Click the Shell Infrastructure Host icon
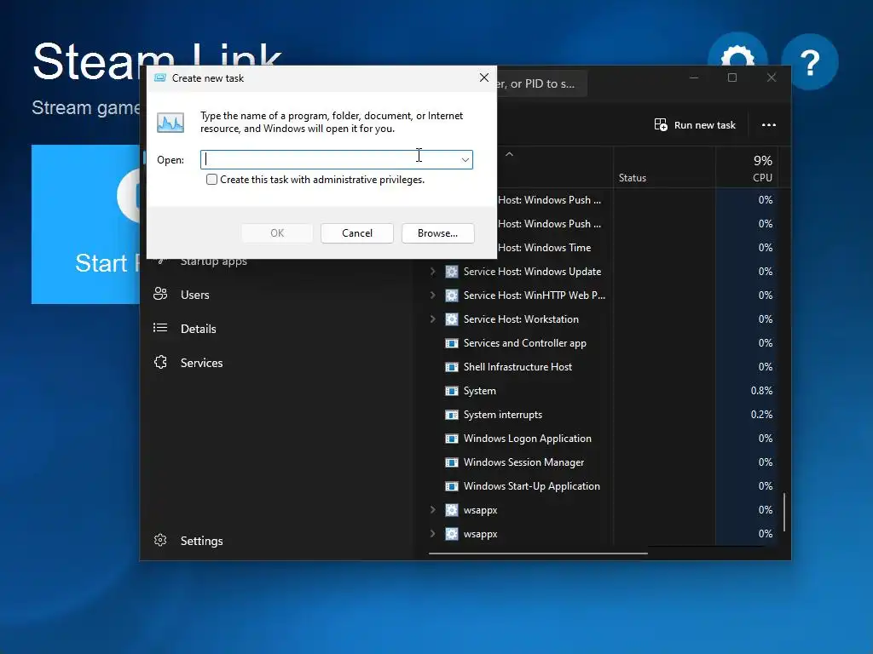Viewport: 873px width, 654px height. tap(452, 367)
